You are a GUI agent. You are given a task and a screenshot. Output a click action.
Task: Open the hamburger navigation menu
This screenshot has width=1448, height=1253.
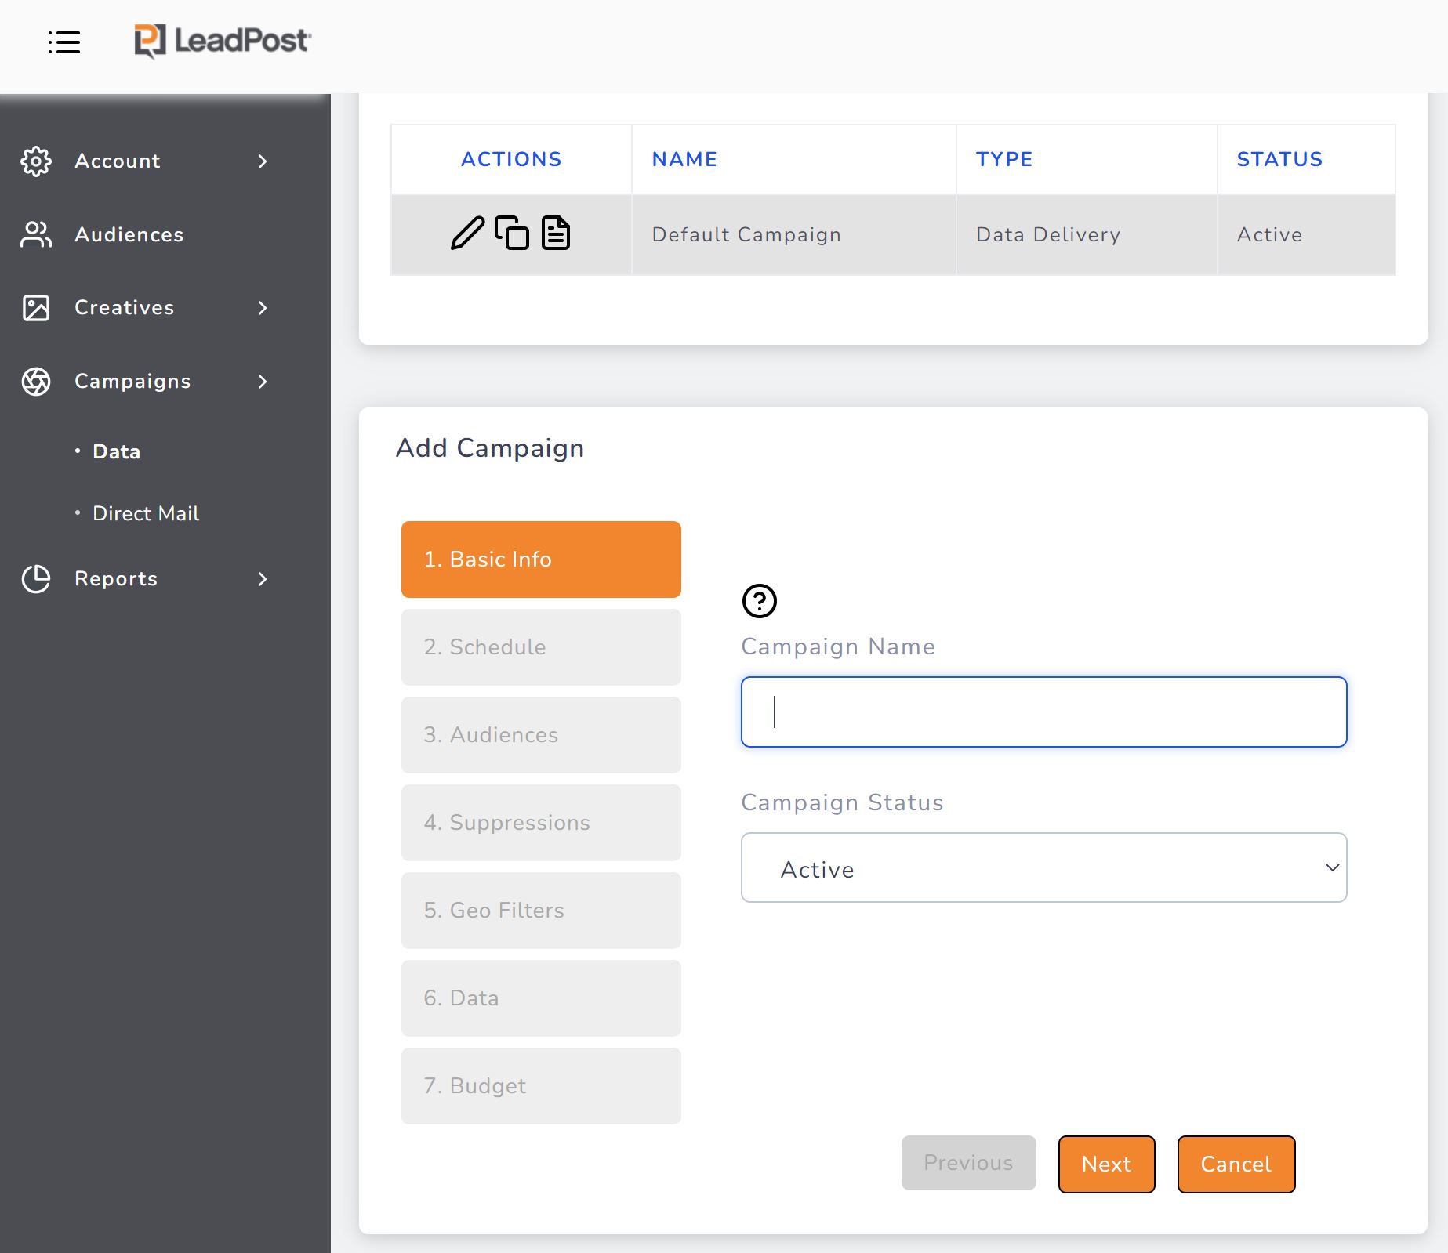tap(65, 43)
